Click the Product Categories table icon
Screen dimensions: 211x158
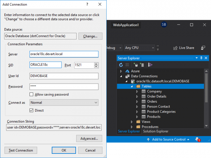pyautogui.click(x=143, y=112)
